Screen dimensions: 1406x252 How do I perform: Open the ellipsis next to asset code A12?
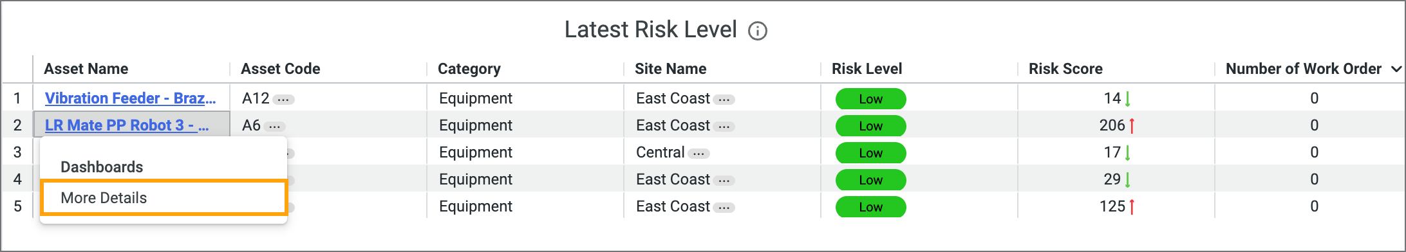[x=283, y=100]
